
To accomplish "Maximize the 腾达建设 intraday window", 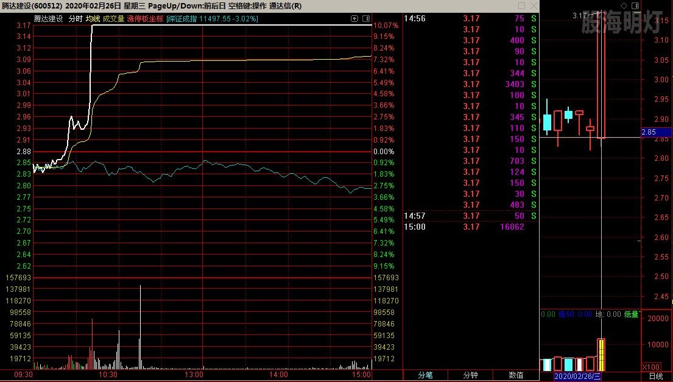I will pos(521,6).
